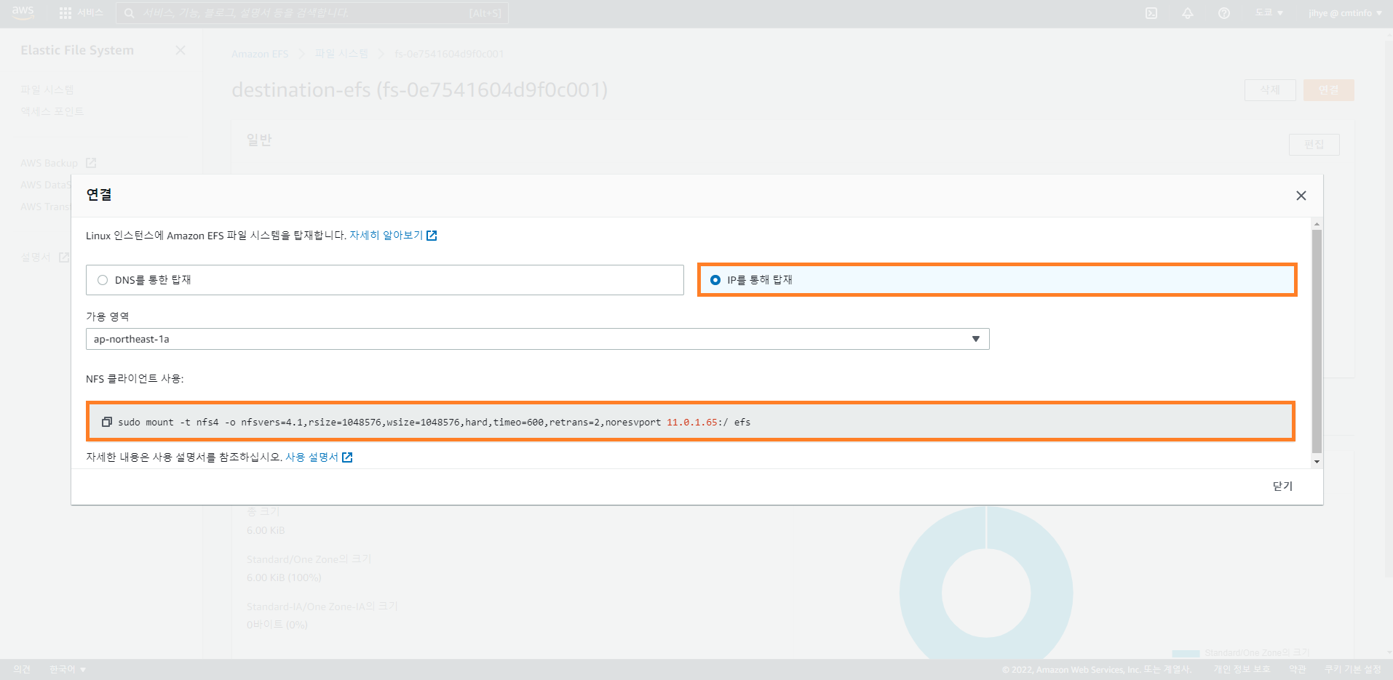The height and width of the screenshot is (680, 1393).
Task: Focus the AWS search field
Action: (312, 13)
